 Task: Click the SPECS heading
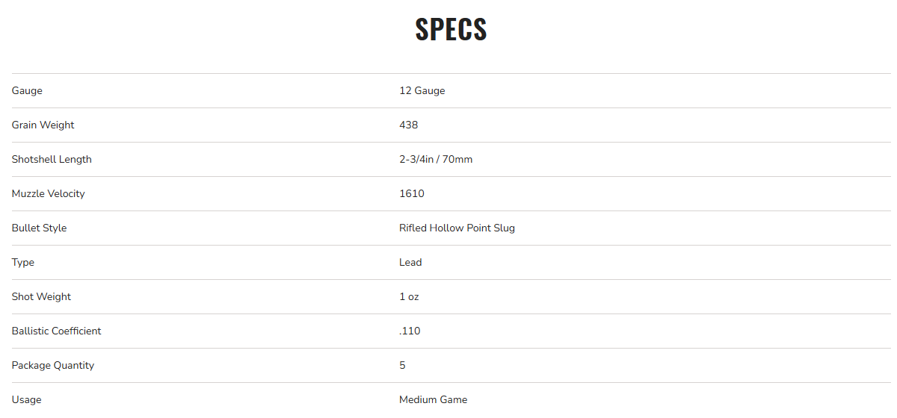coord(451,29)
